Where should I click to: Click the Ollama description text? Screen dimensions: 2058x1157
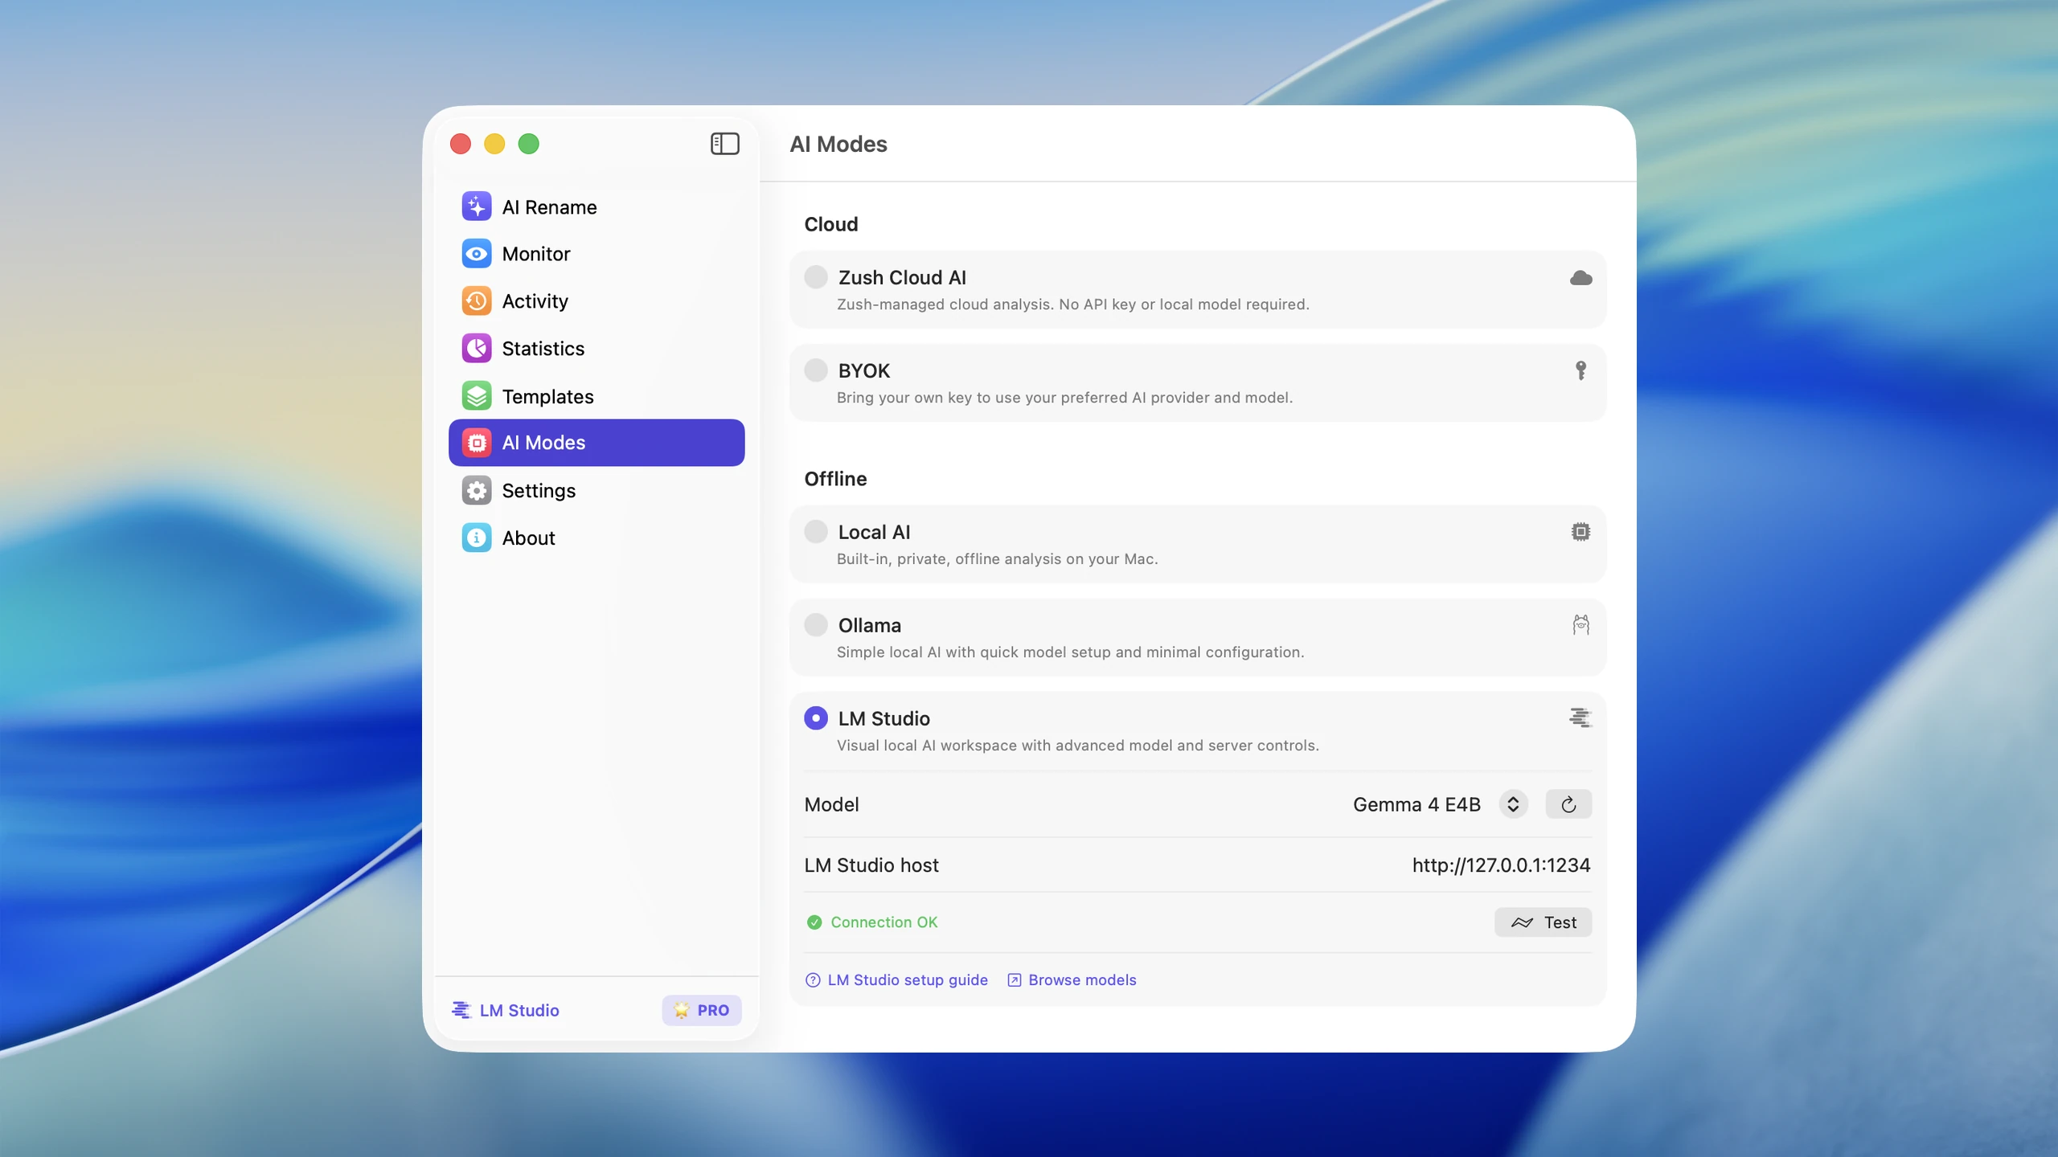1070,652
